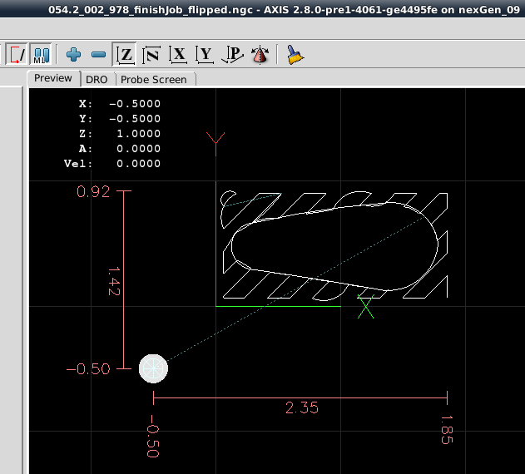
Task: Select the rotated top view icon
Action: (151, 55)
